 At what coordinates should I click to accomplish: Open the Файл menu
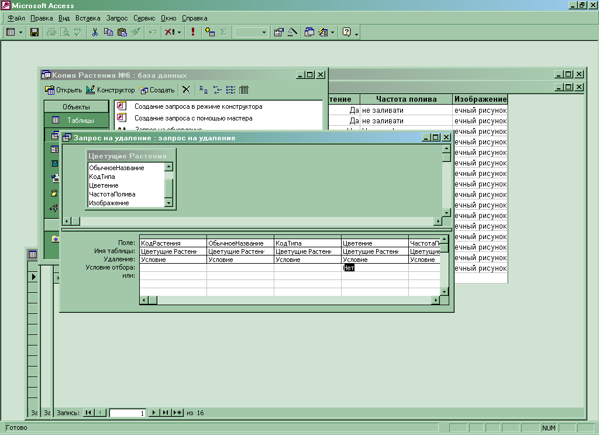[x=16, y=18]
